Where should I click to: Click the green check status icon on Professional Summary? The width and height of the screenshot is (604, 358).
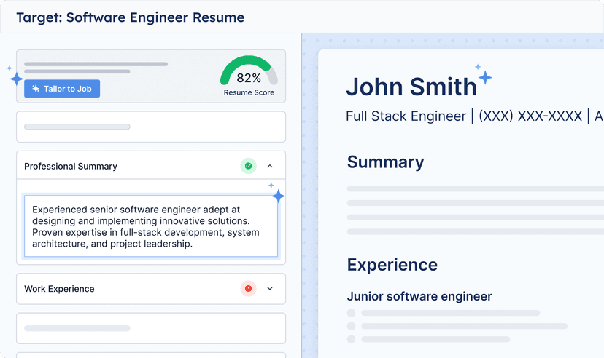[x=249, y=166]
